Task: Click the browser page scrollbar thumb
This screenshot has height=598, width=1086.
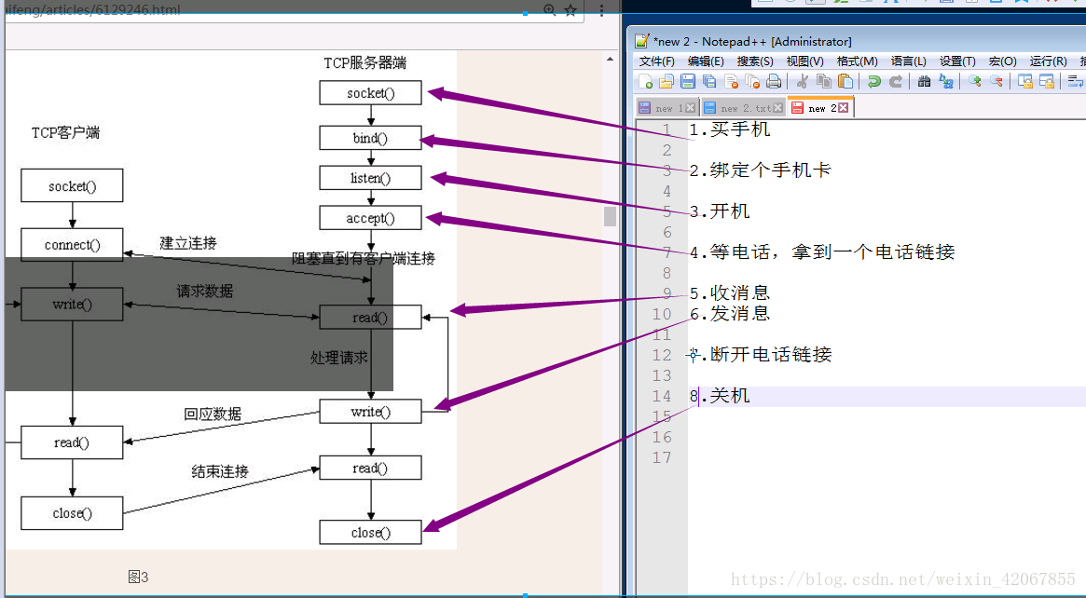Action: tap(610, 216)
